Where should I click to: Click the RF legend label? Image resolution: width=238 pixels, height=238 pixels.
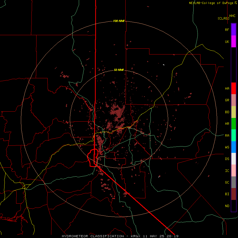(227, 30)
